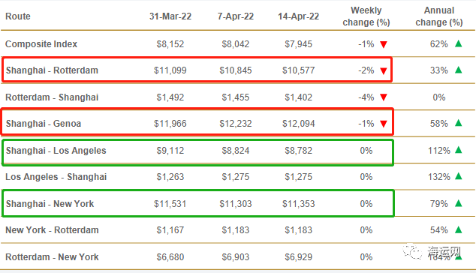
Task: Select the Route column header
Action: [x=18, y=16]
